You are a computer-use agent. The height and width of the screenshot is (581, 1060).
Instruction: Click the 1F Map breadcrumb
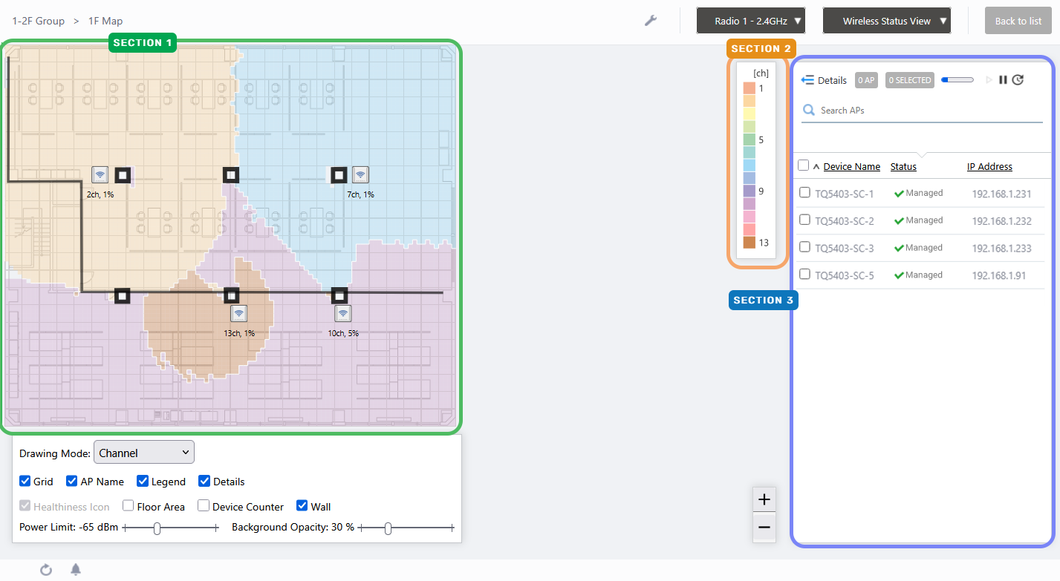[x=105, y=21]
